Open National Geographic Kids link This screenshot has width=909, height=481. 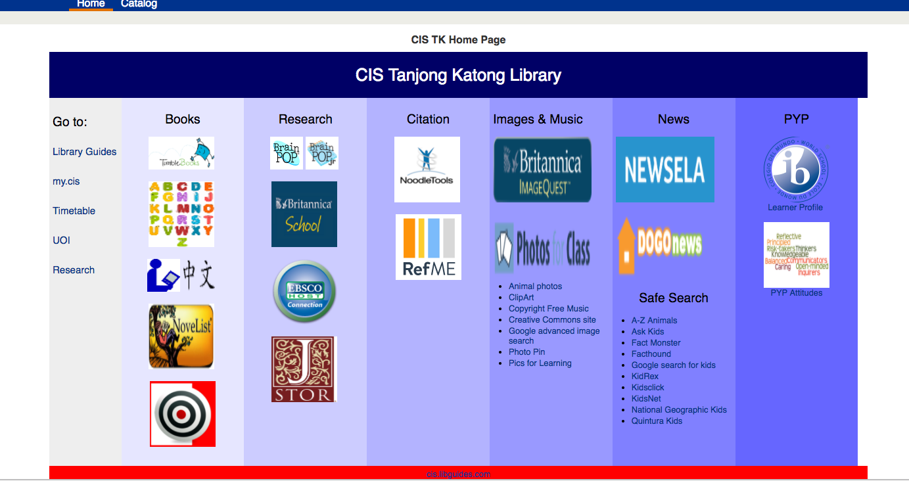tap(679, 410)
